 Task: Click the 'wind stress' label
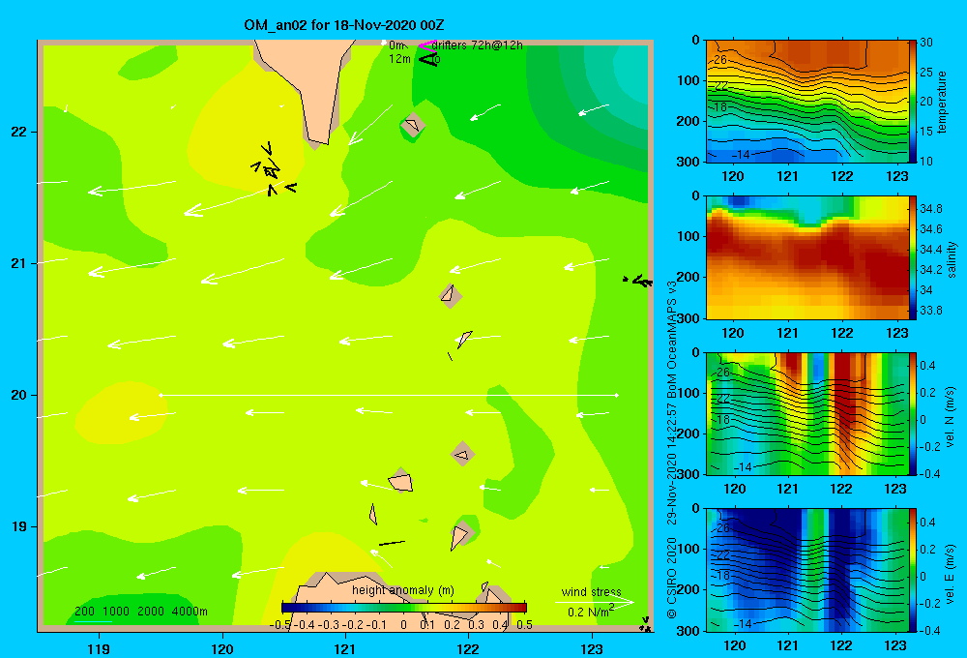coord(592,592)
